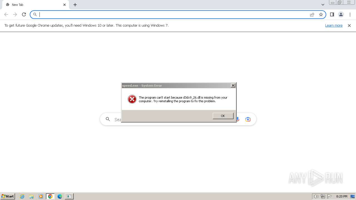This screenshot has width=356, height=200.
Task: Bookmark this tab with the star icon
Action: tap(321, 14)
